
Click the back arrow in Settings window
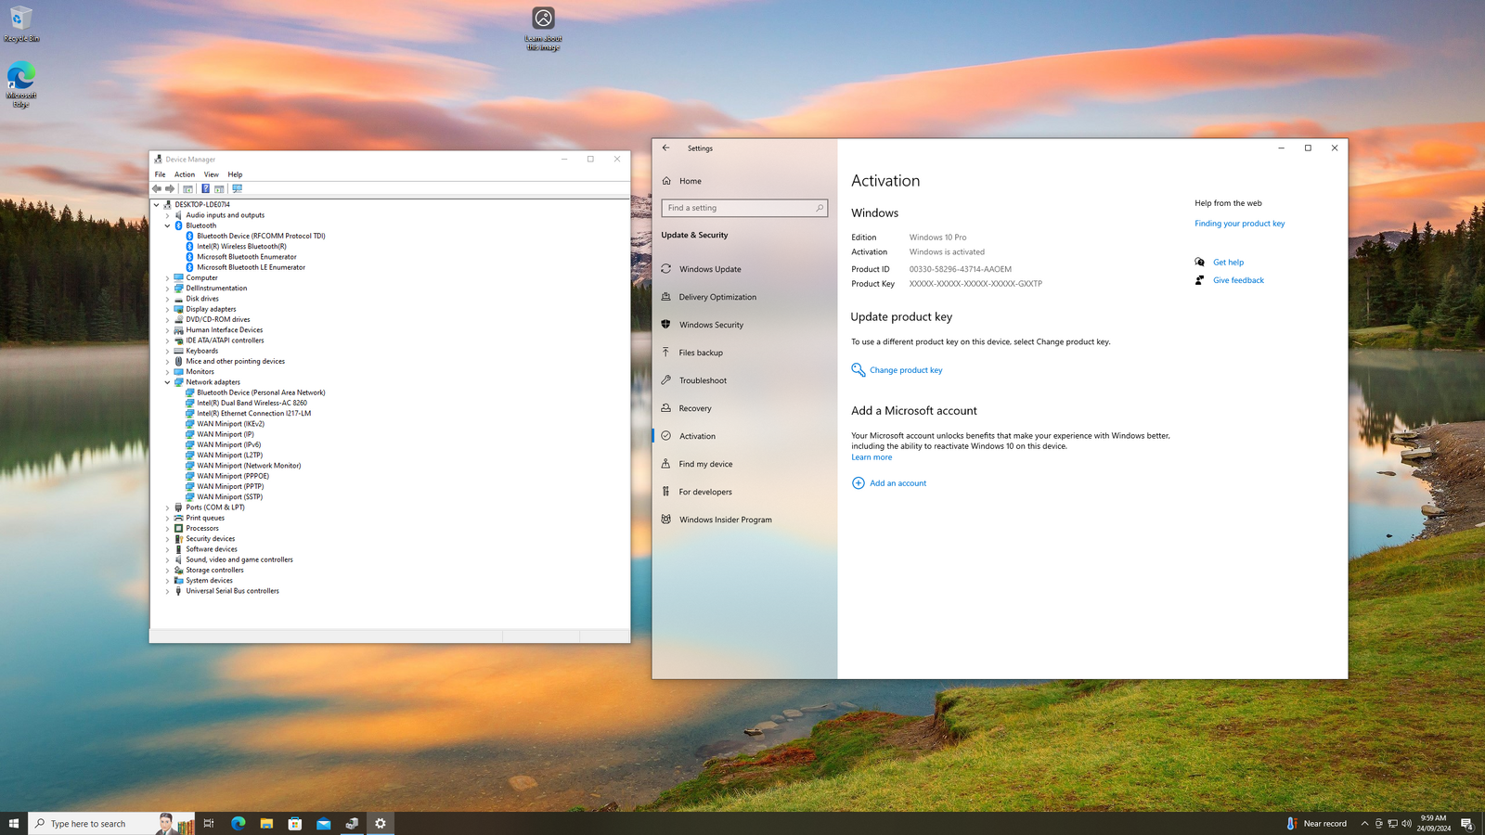click(x=665, y=148)
